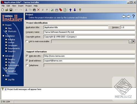137x104 pixels.
Task: Browse for main executable with ellipsis button
Action: (x=130, y=41)
